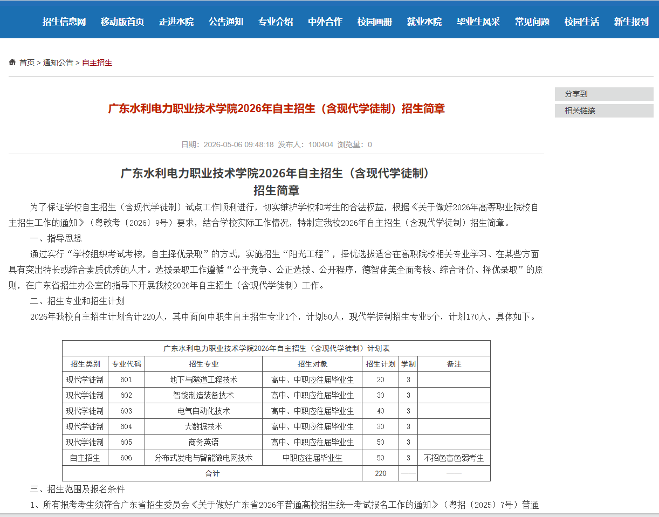Click the plan value 40 cell
Screen dimensions: 659x517
coord(381,411)
